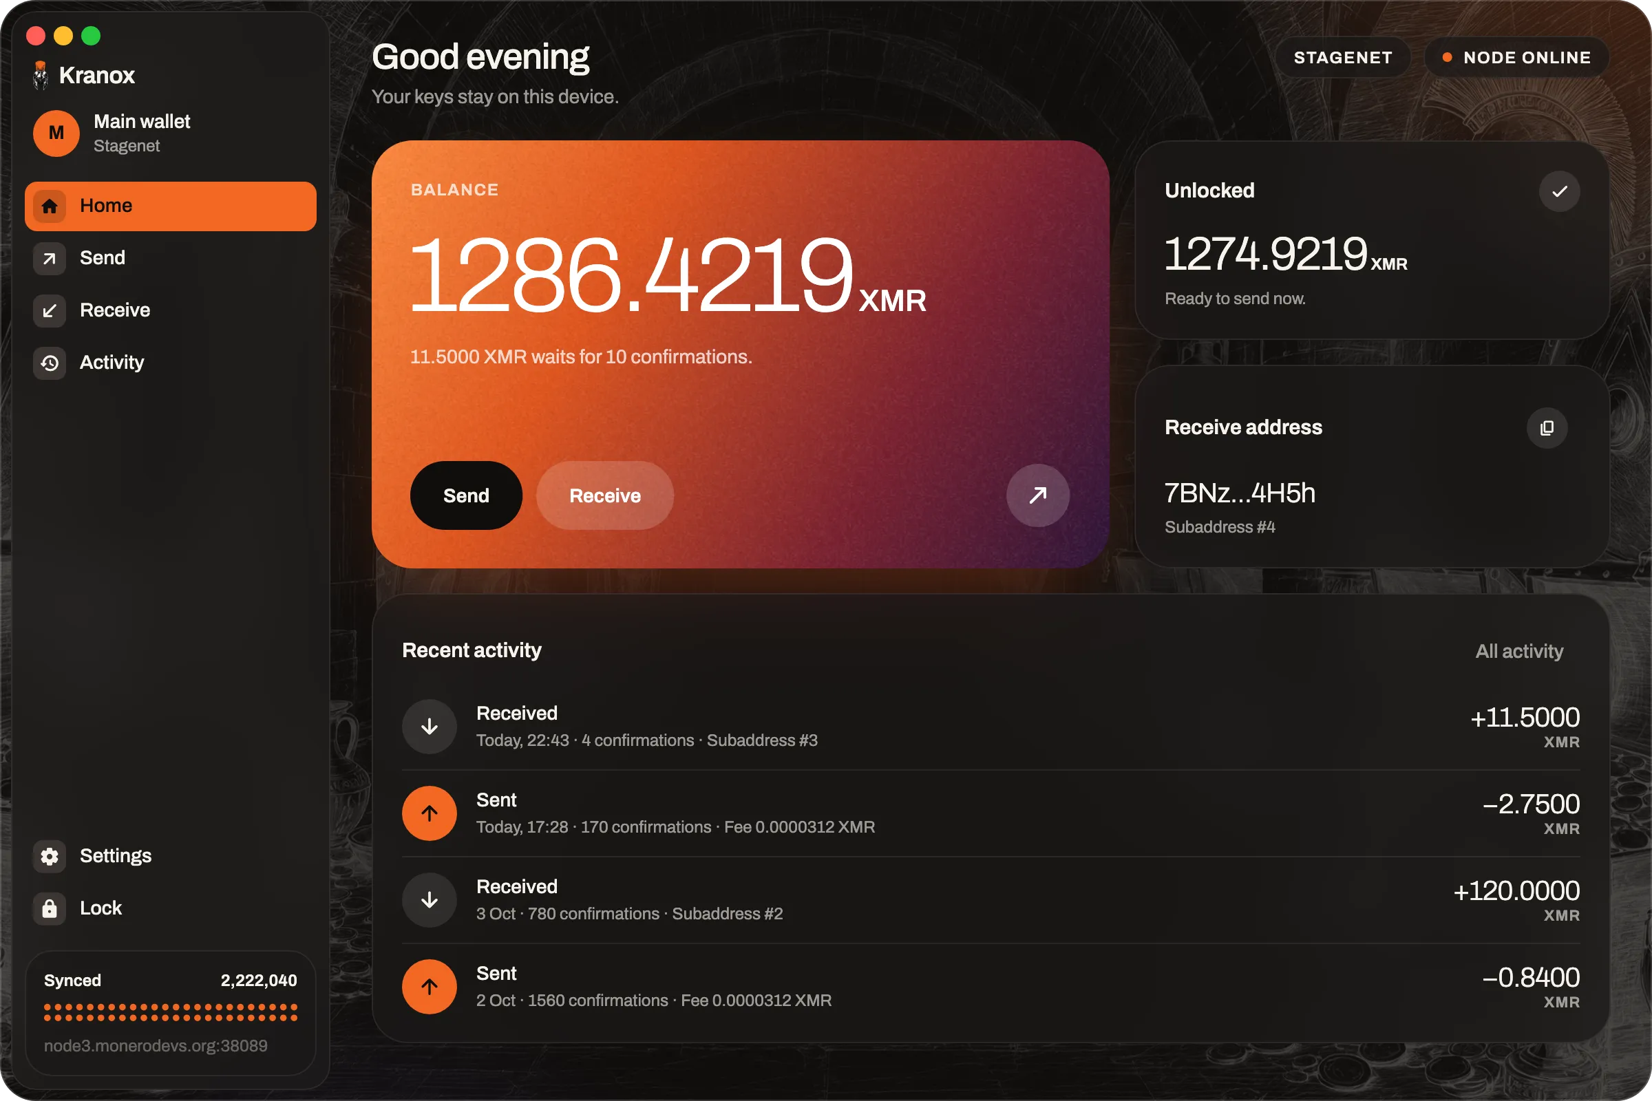Click the address 7BNz...4H5h

pos(1240,493)
